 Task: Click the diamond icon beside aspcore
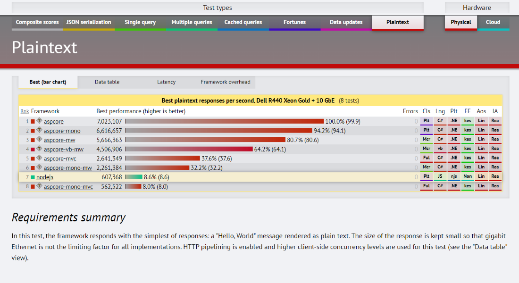coord(39,121)
